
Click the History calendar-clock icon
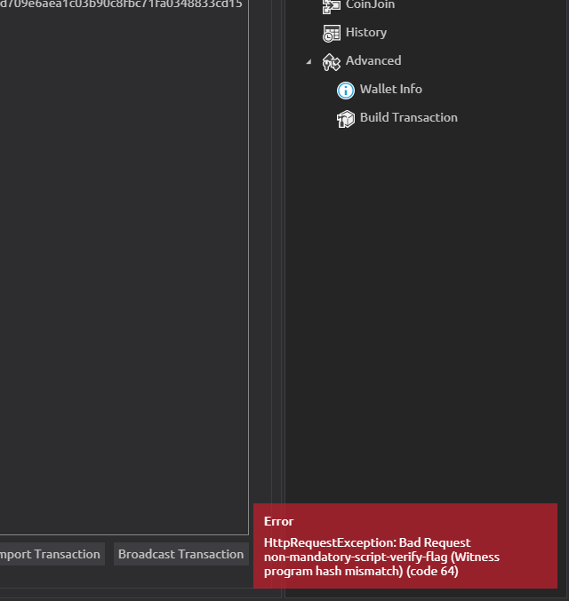332,34
